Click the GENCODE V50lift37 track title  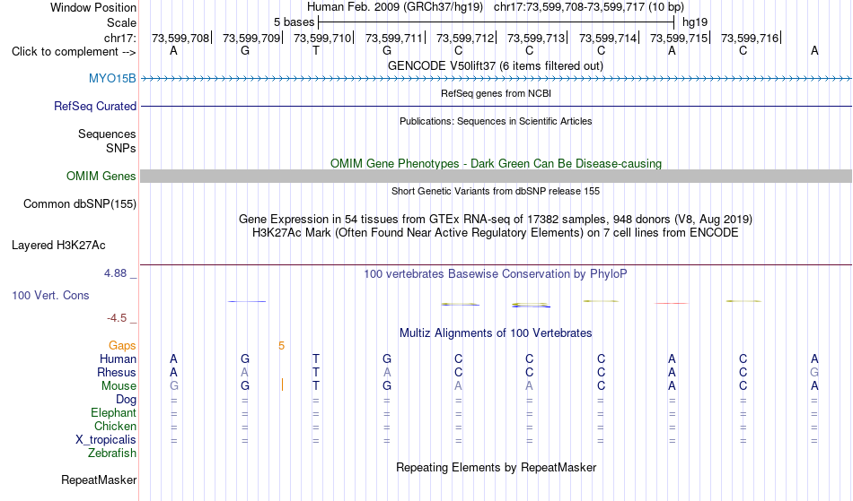tap(496, 66)
